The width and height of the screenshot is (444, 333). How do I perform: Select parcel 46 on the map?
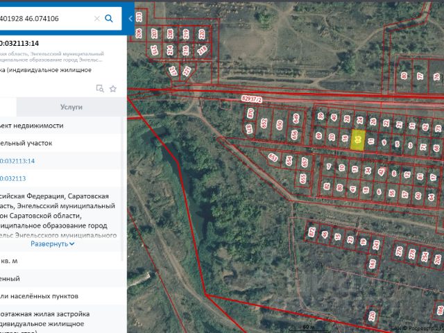(x=325, y=234)
